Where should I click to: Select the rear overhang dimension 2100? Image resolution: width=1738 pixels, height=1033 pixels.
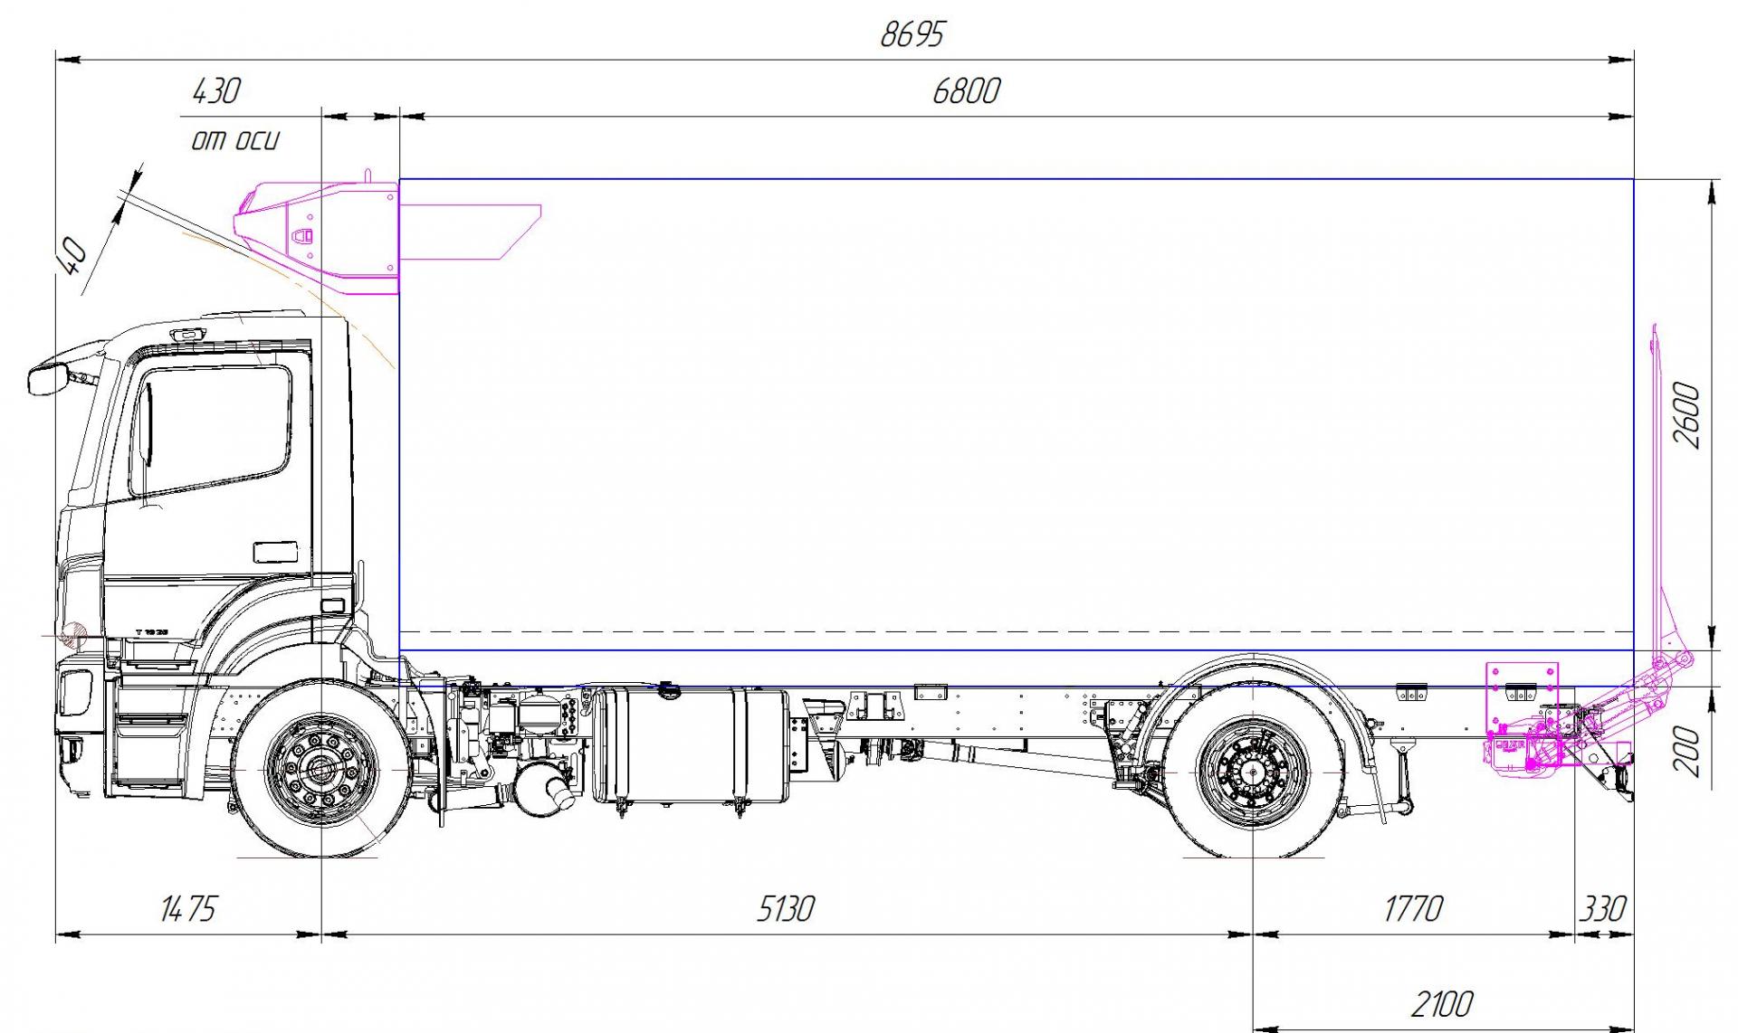[1443, 1004]
